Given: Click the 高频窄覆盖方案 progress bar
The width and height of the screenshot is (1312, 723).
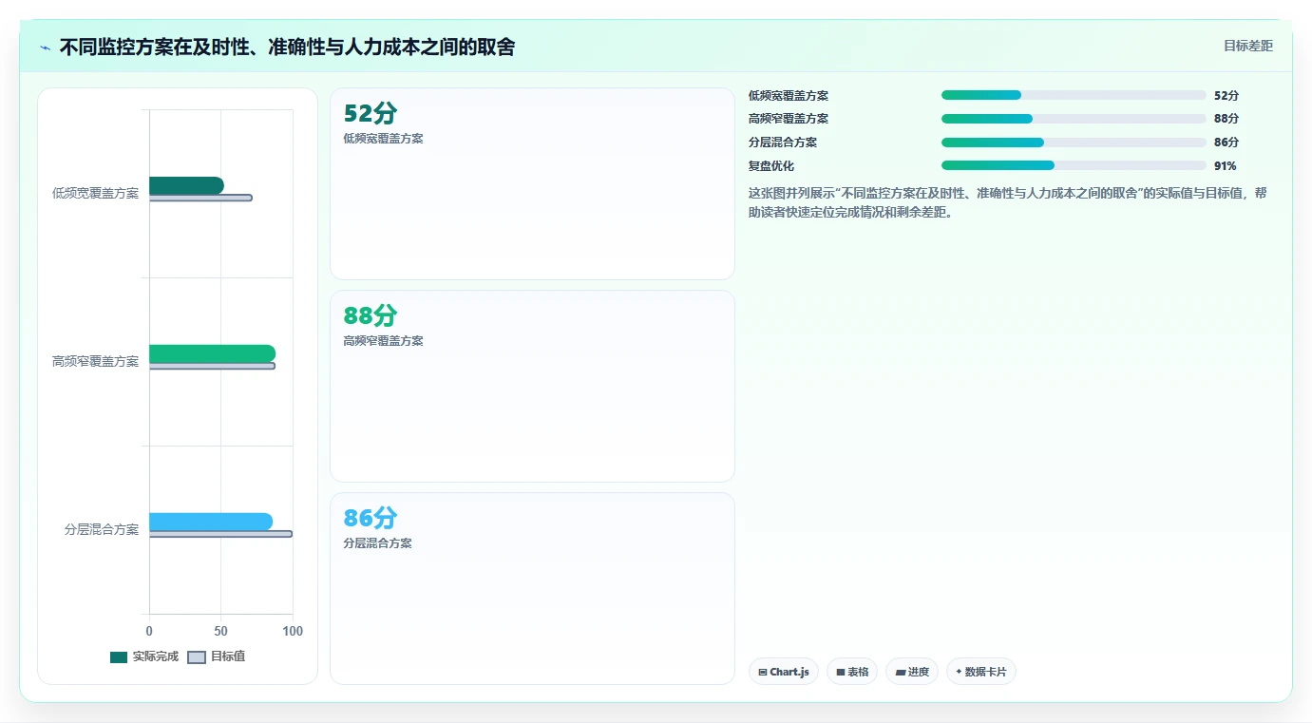Looking at the screenshot, I should [x=1074, y=119].
